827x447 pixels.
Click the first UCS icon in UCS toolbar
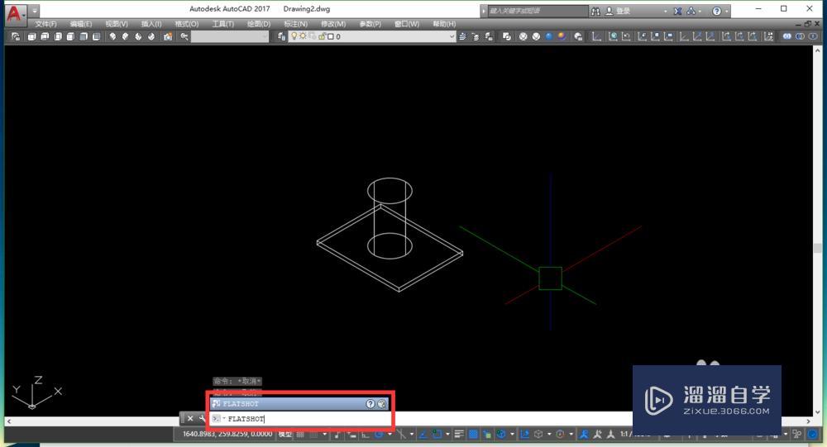596,36
